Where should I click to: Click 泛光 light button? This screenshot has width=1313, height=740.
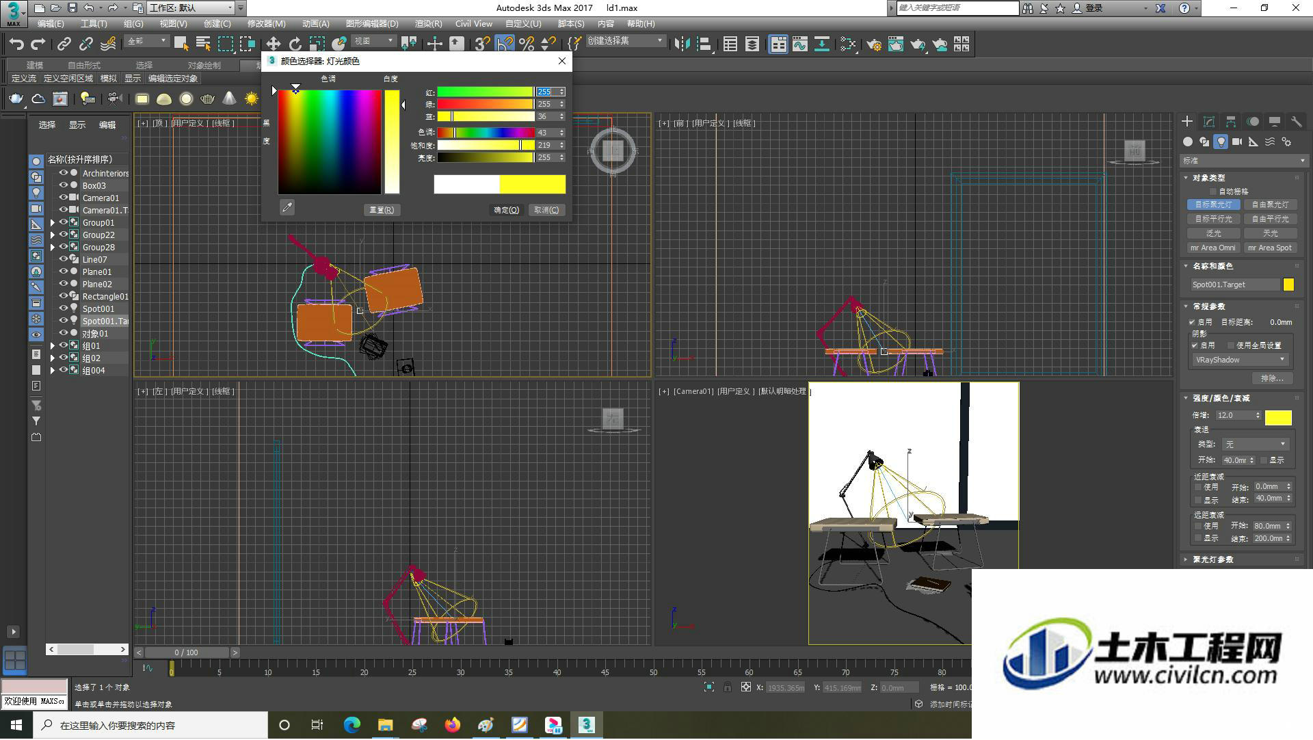(1214, 233)
